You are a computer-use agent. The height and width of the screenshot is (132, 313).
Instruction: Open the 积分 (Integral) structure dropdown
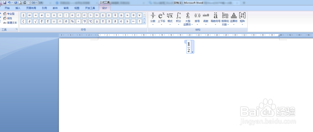coord(178,19)
